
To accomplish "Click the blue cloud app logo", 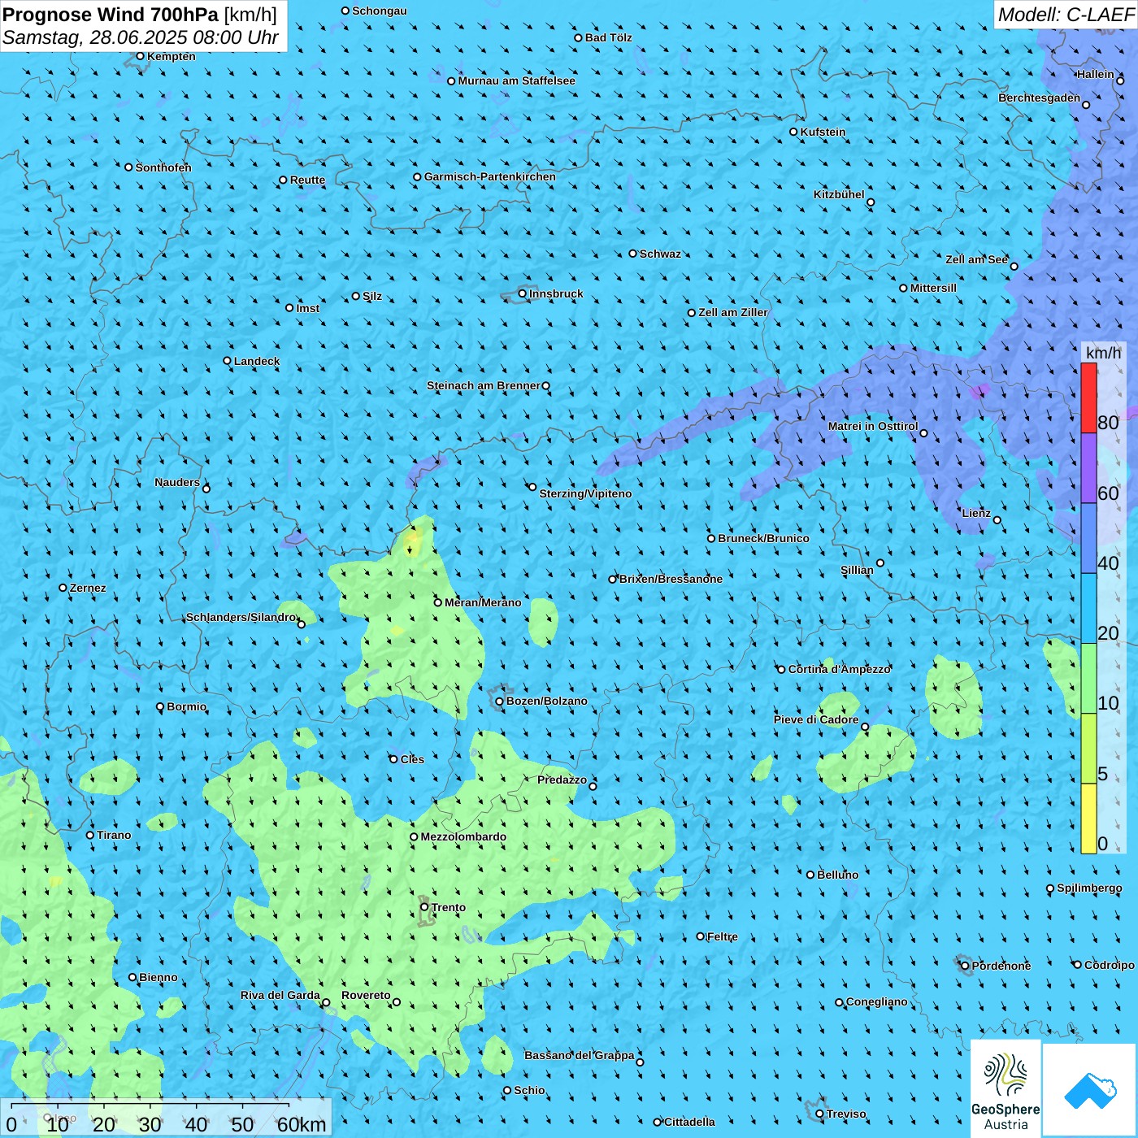I will tap(1090, 1091).
